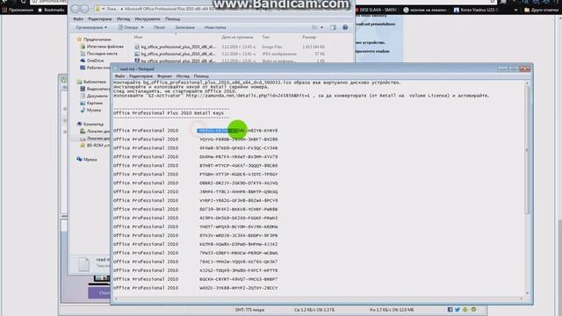Open the Приложения apps shortcut in browser

pyautogui.click(x=18, y=10)
